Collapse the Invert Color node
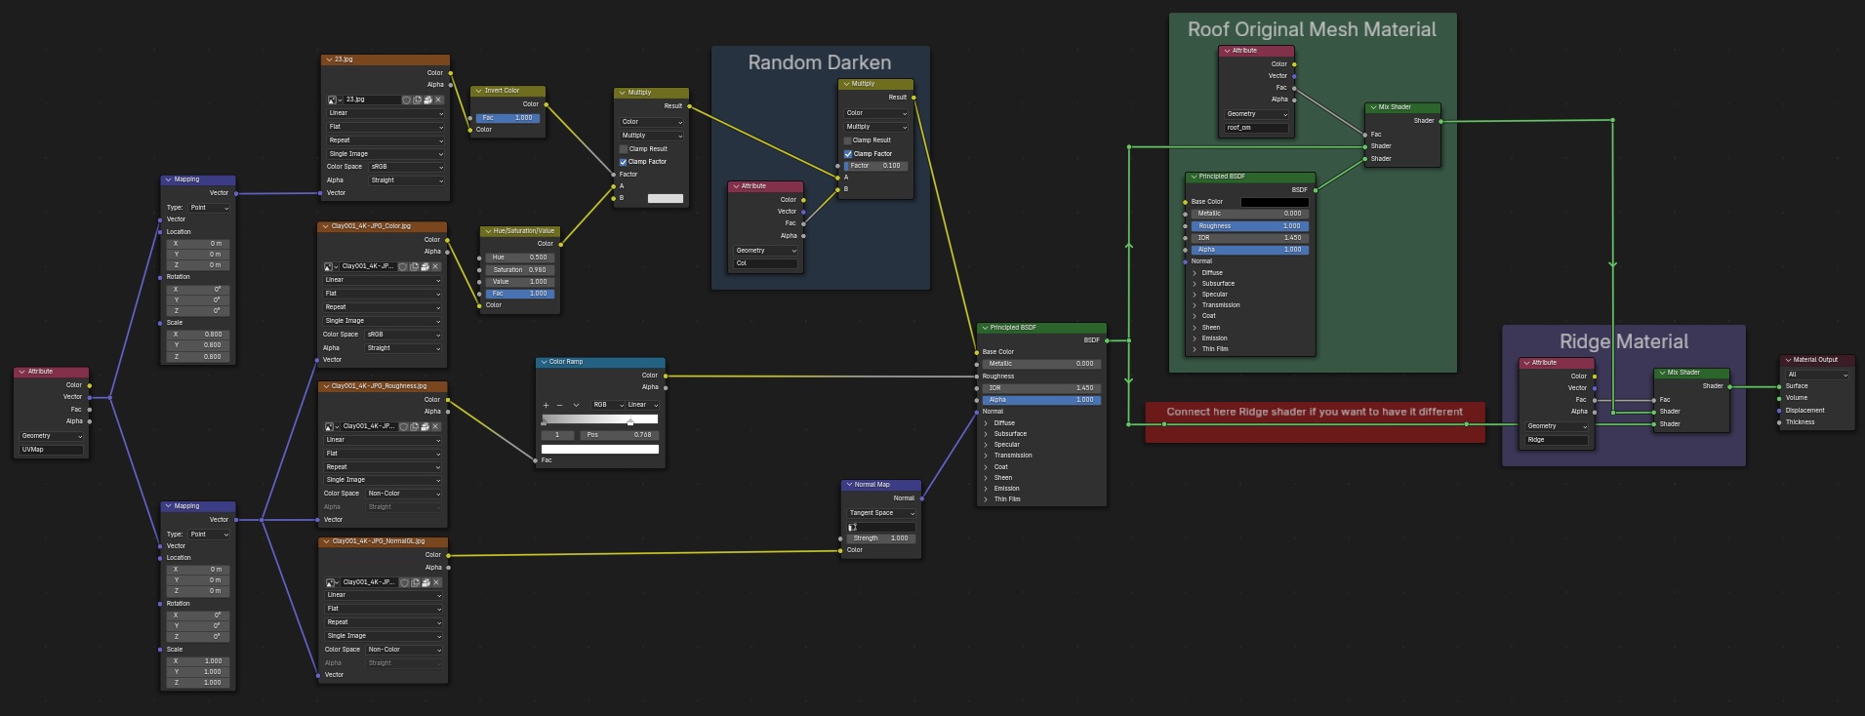 click(478, 91)
